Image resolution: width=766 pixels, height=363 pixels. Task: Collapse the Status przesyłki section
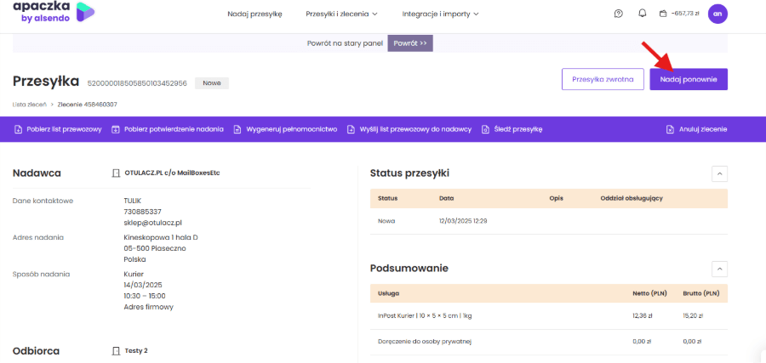719,173
